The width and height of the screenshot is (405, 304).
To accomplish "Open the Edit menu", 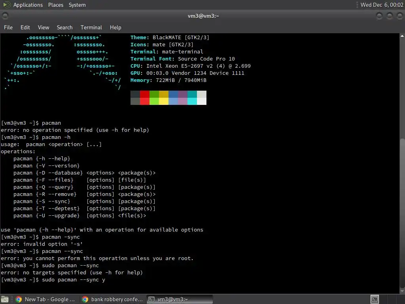I will pos(25,27).
